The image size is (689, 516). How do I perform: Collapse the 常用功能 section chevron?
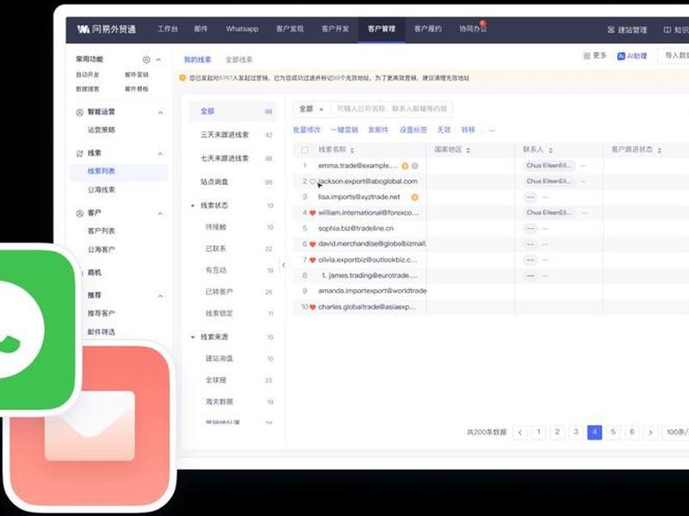click(158, 59)
